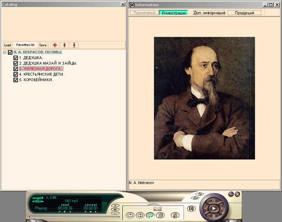Click the expand-all arrows icon in Catalog toolbar
This screenshot has width=282, height=222.
pyautogui.click(x=55, y=45)
